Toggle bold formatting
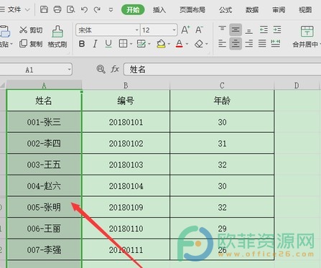This screenshot has height=268, width=321. click(82, 44)
